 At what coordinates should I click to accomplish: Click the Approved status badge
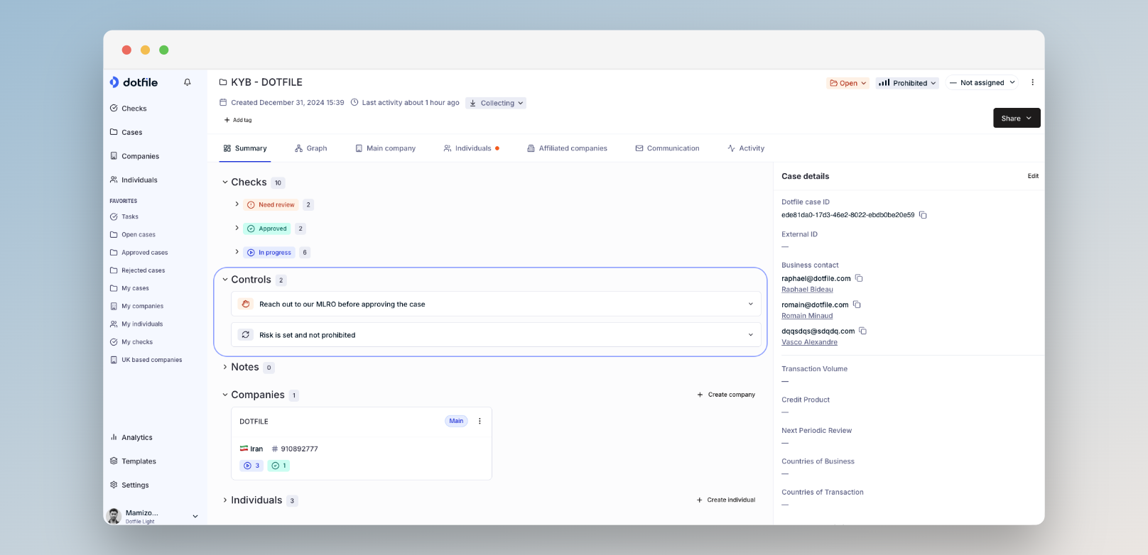click(x=267, y=229)
